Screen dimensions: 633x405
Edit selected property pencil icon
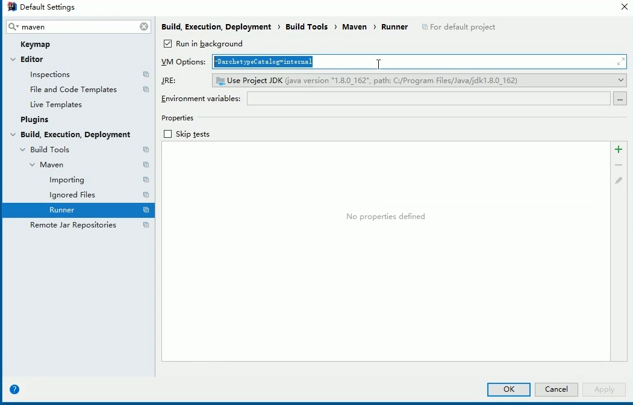point(619,181)
